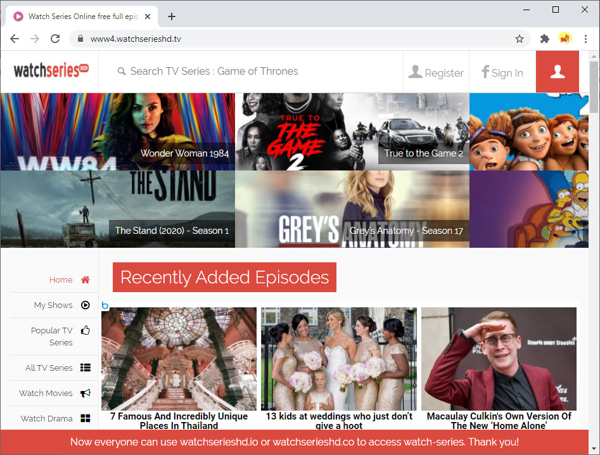Click the red user account button
This screenshot has height=455, width=600.
pyautogui.click(x=557, y=72)
